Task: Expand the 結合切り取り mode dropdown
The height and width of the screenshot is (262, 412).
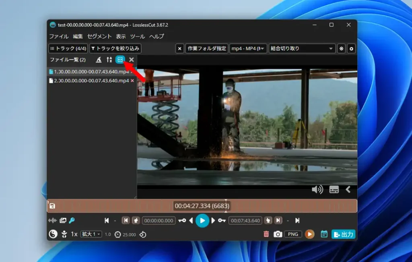Action: tap(302, 49)
